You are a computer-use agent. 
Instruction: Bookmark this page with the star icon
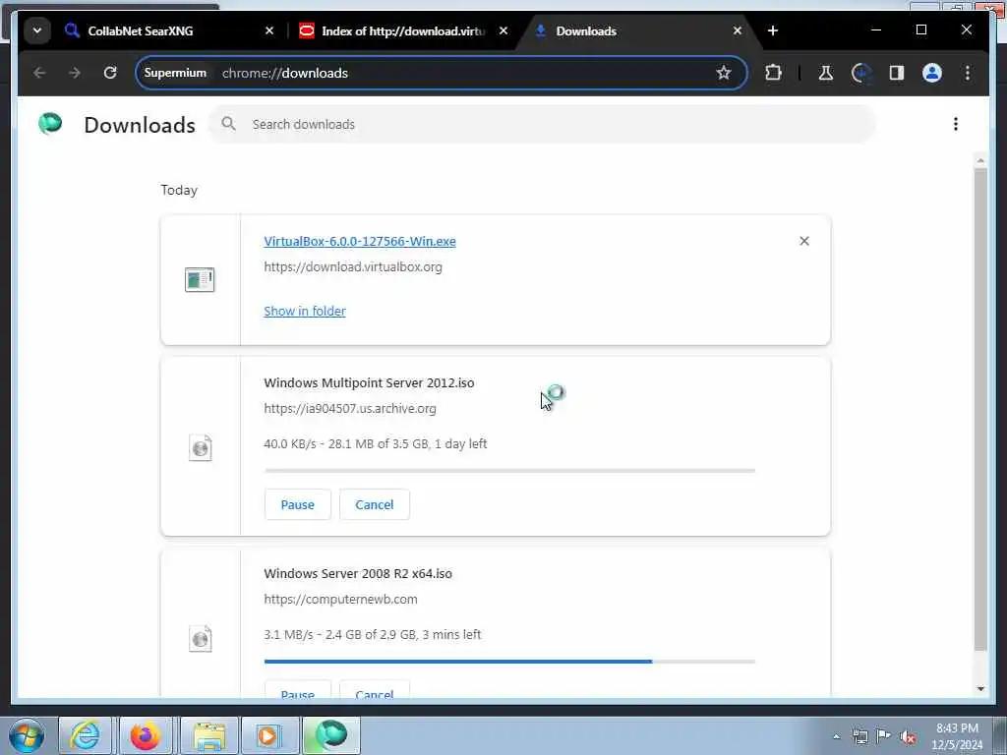[724, 73]
